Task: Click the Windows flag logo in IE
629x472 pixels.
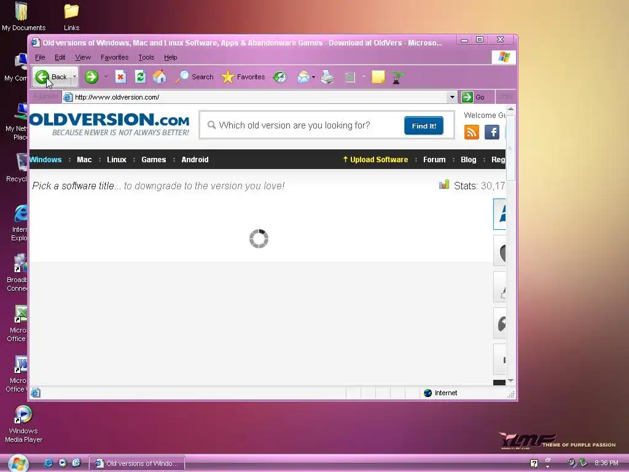Action: [x=504, y=57]
